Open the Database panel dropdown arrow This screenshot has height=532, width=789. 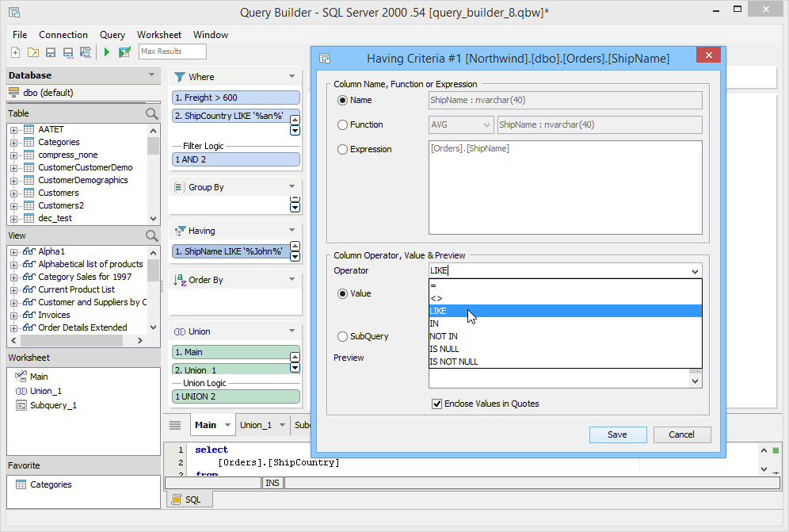[151, 75]
